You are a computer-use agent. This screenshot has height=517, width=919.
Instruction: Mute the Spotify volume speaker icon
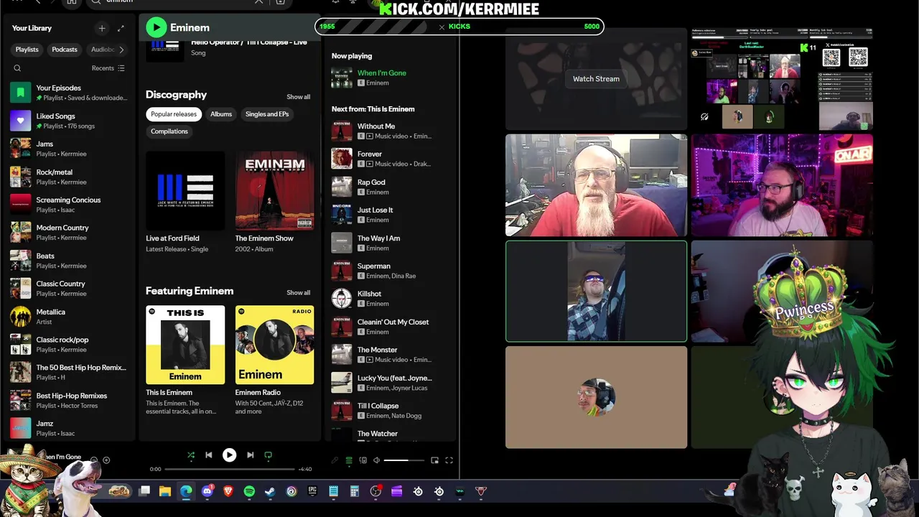coord(376,460)
